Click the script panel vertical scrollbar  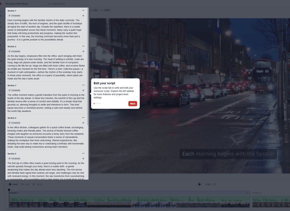[88, 66]
